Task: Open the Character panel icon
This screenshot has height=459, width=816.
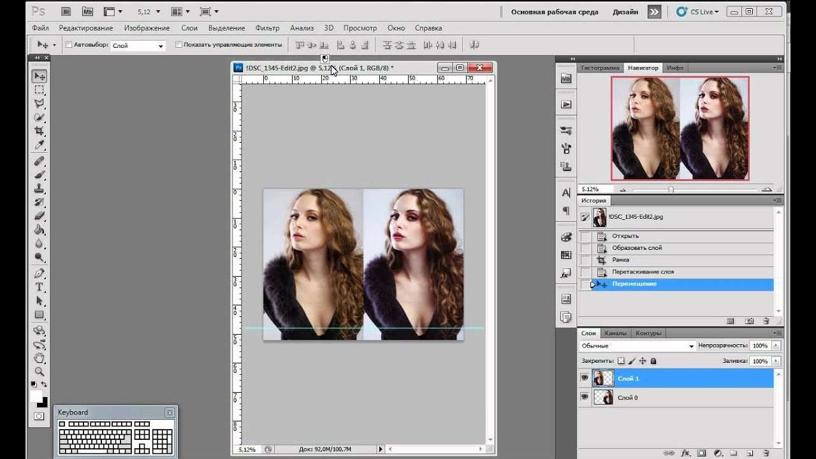Action: pyautogui.click(x=566, y=193)
